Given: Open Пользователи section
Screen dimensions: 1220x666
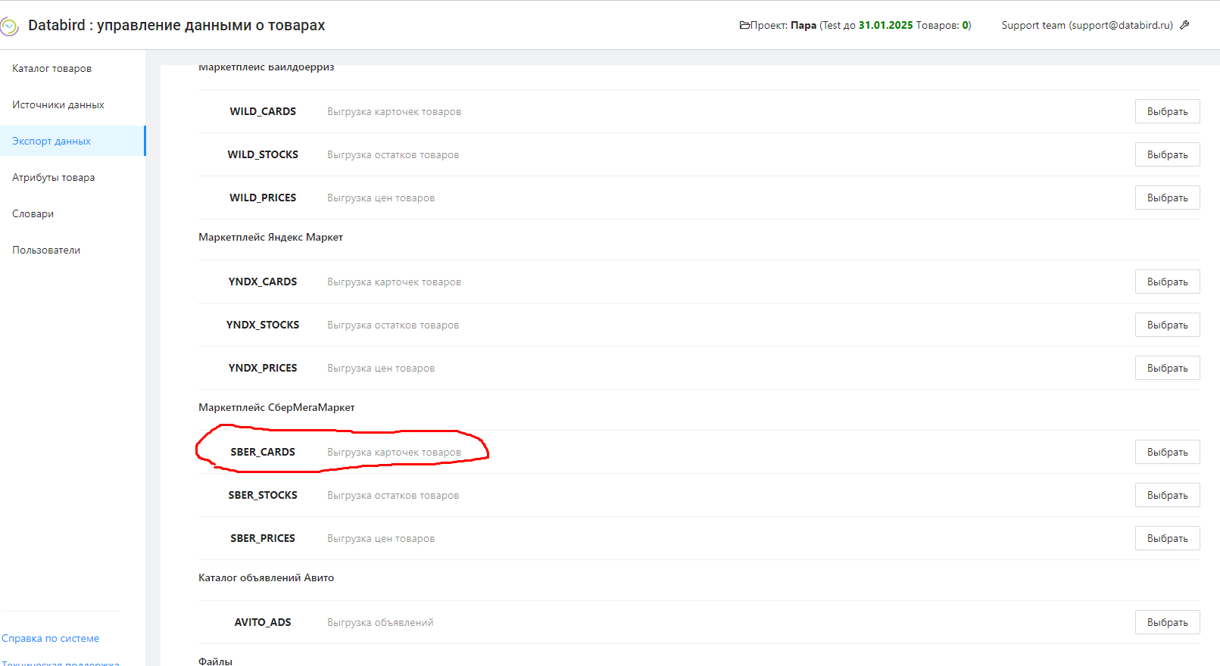Looking at the screenshot, I should [46, 250].
